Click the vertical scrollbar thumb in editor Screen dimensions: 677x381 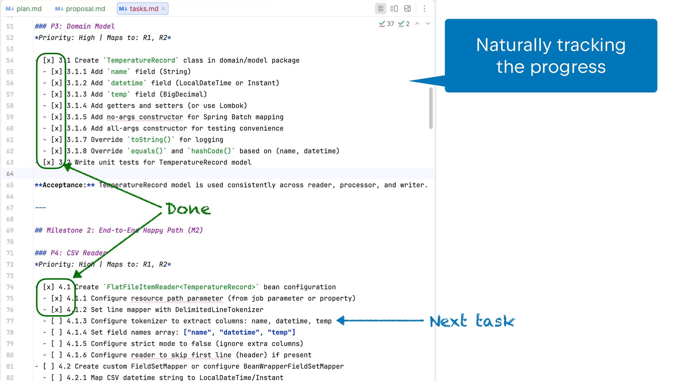click(431, 108)
